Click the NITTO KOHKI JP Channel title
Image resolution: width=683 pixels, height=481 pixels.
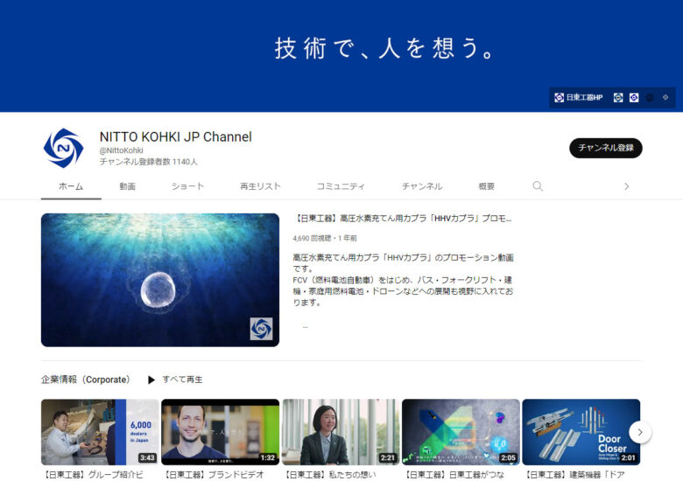[175, 136]
